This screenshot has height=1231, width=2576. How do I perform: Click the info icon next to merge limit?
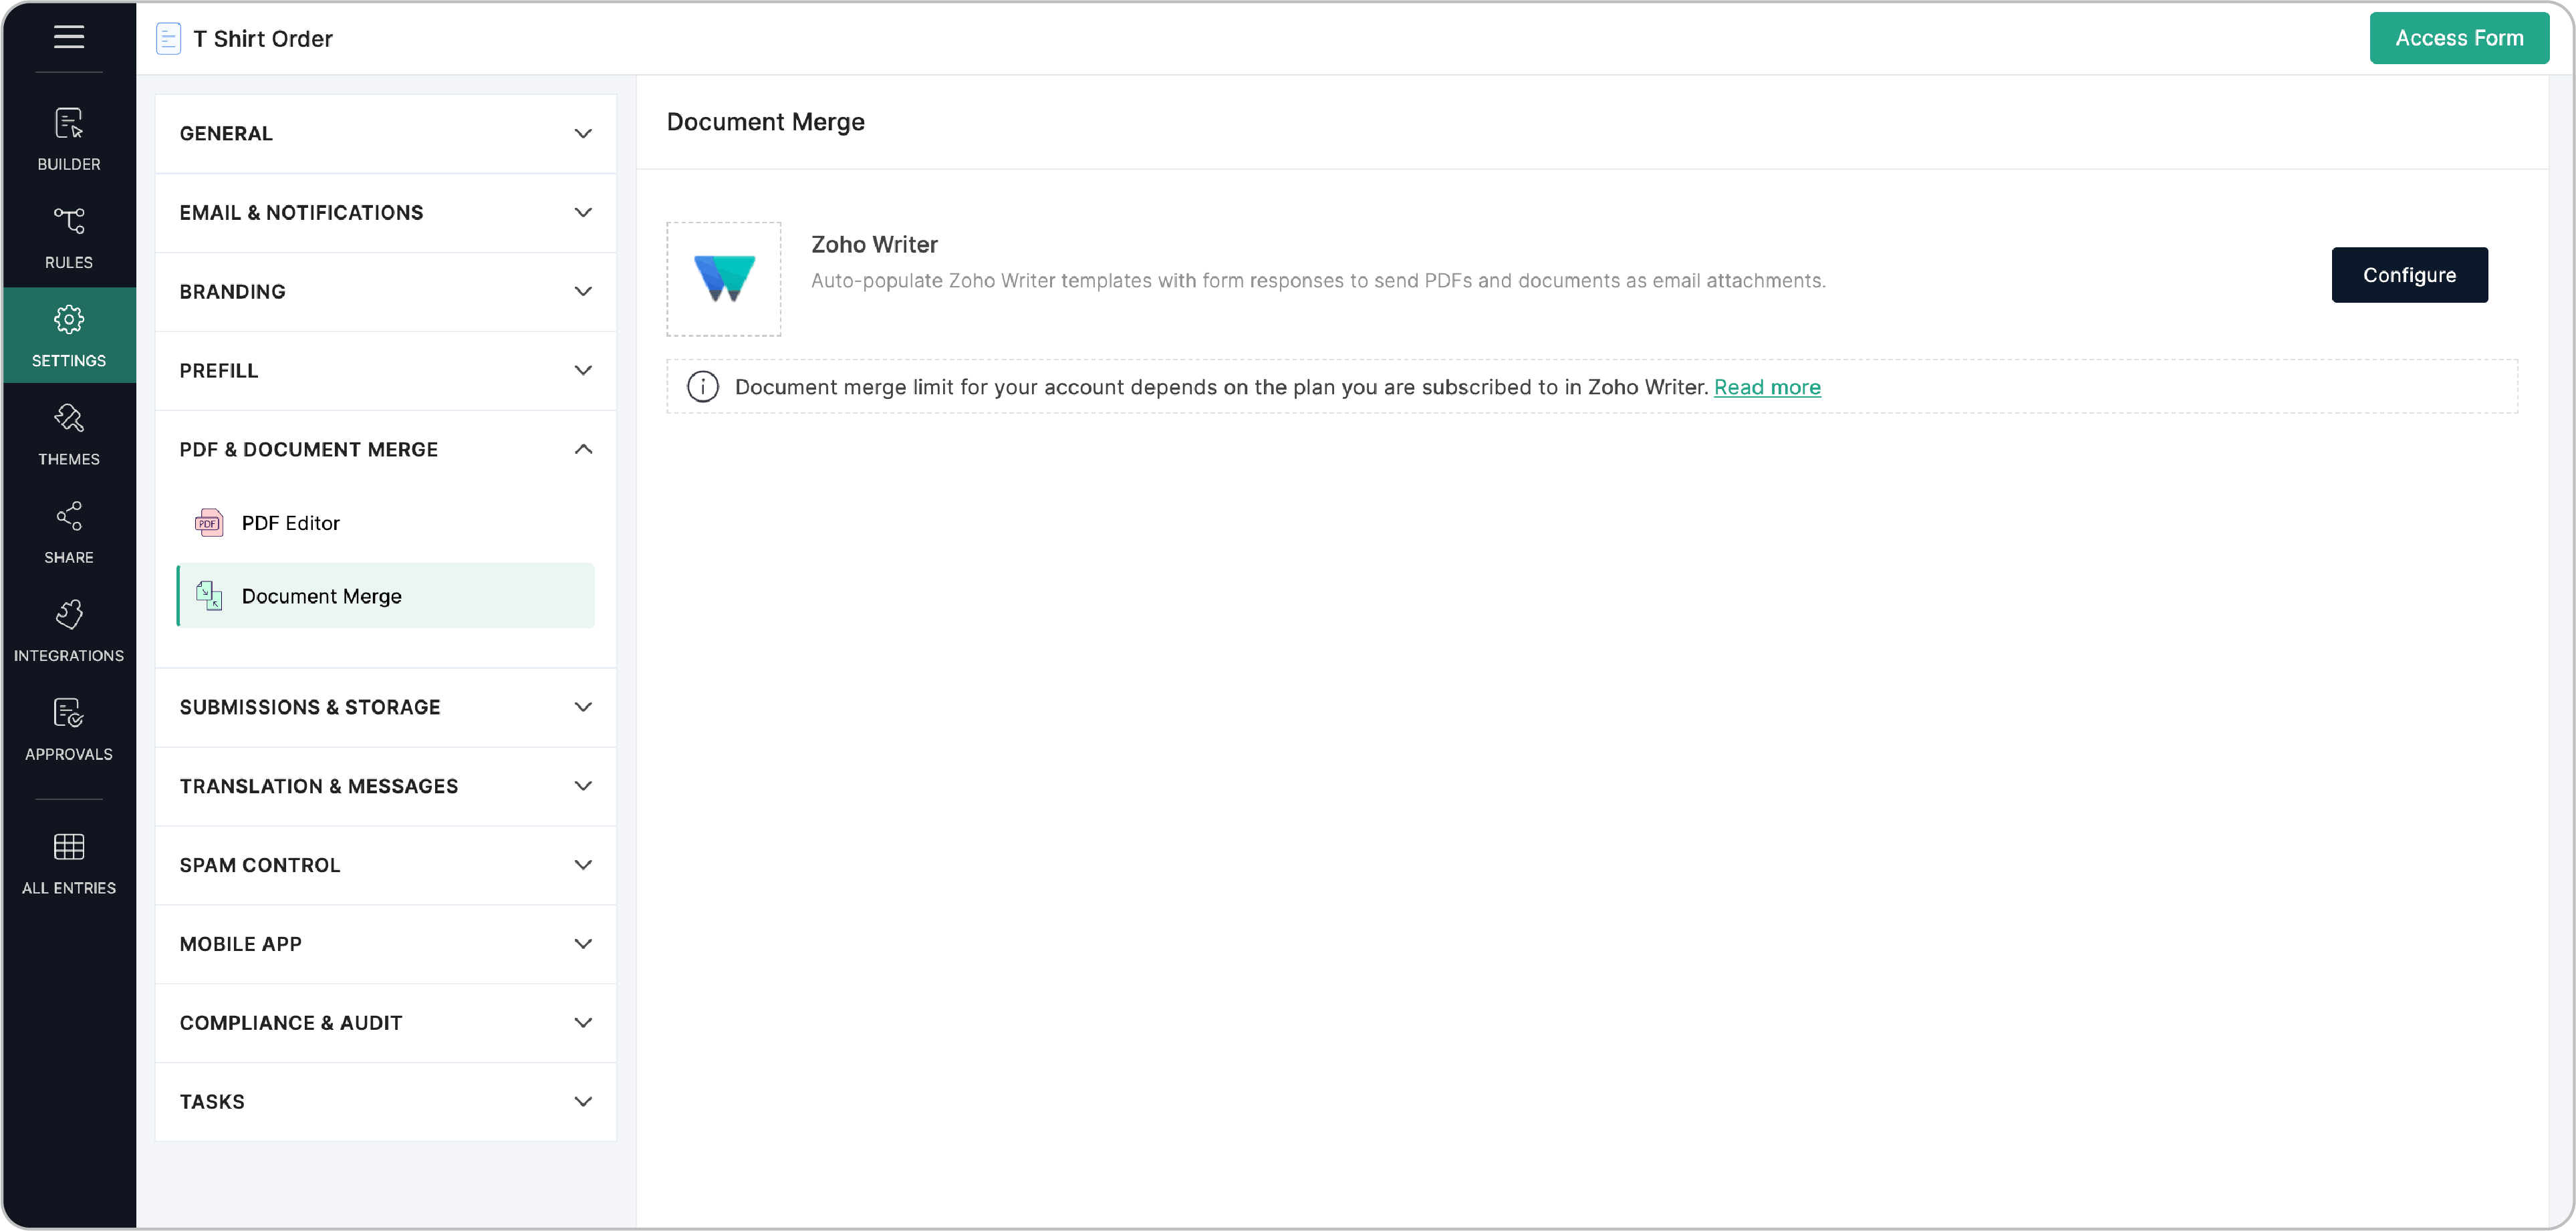coord(703,386)
